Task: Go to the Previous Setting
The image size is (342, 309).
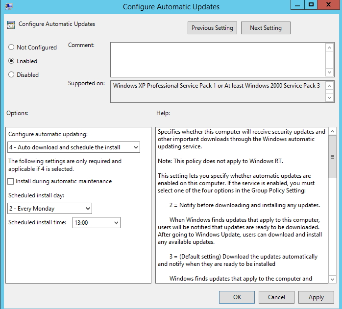Action: pyautogui.click(x=212, y=28)
